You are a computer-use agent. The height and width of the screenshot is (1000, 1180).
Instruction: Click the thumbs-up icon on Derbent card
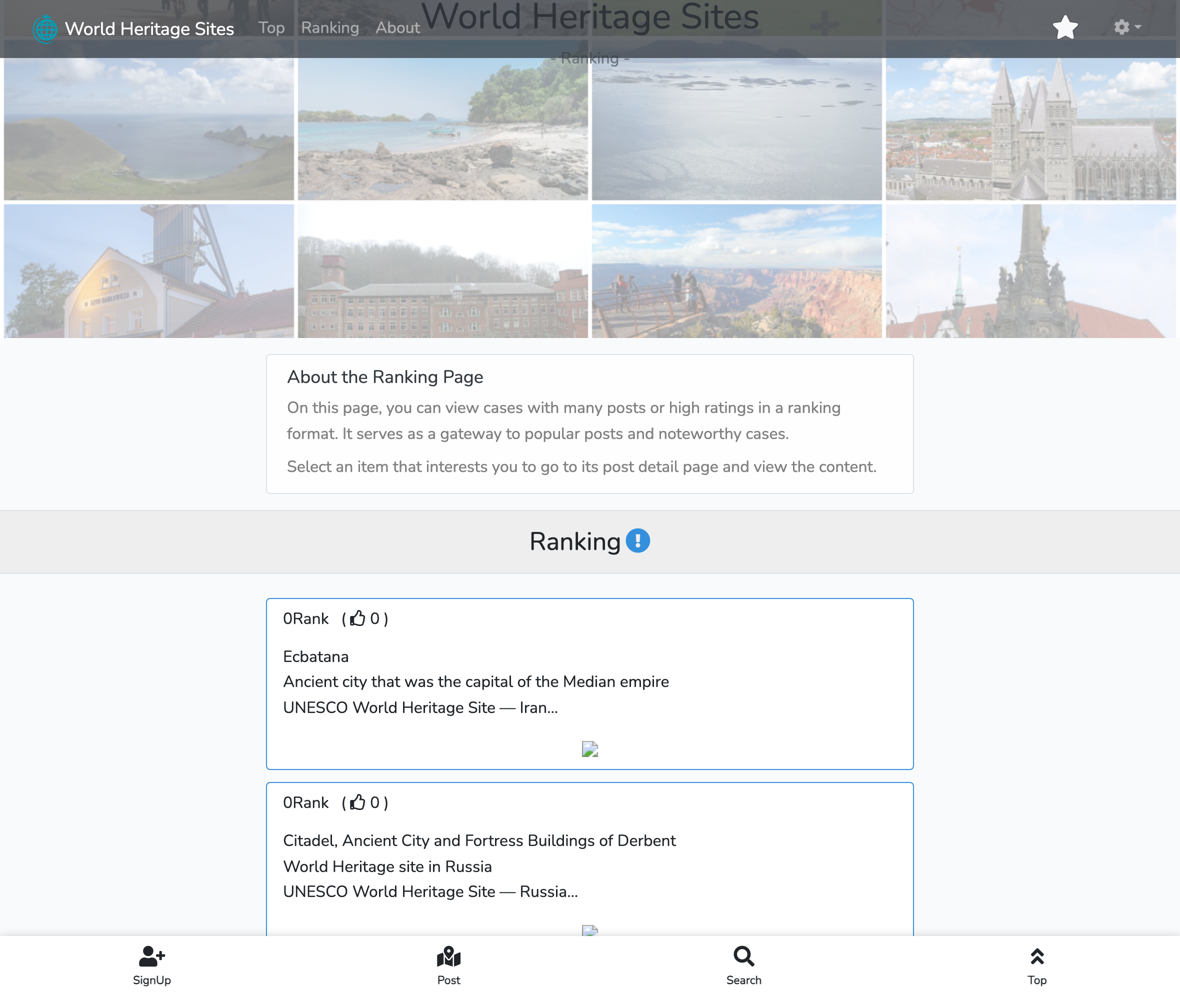click(x=357, y=802)
